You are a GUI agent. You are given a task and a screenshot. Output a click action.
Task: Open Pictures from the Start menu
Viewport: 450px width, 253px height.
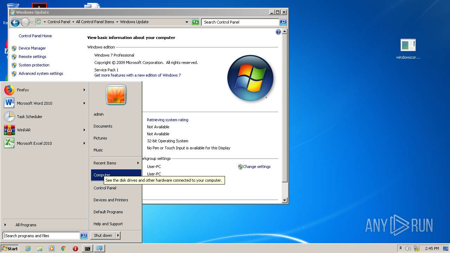[x=116, y=138]
